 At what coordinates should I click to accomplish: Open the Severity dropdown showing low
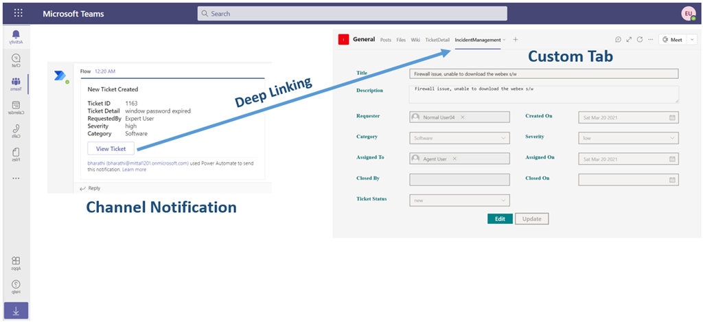[x=628, y=138]
